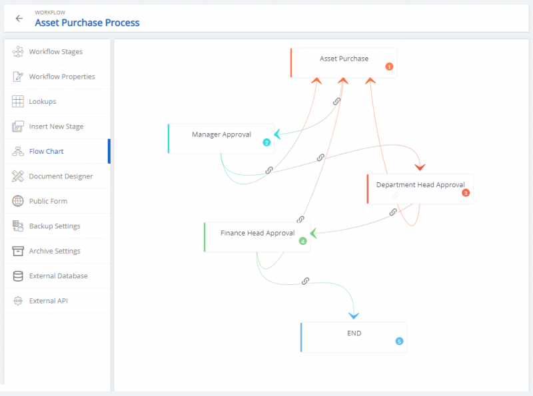Click the Insert New Stage icon

pyautogui.click(x=17, y=126)
